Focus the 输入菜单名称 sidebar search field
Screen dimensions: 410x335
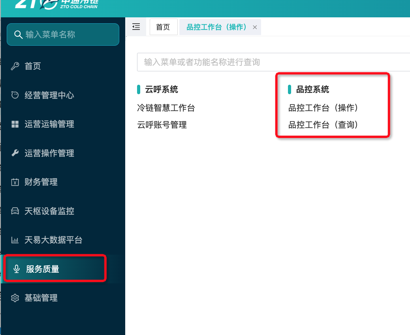point(63,34)
